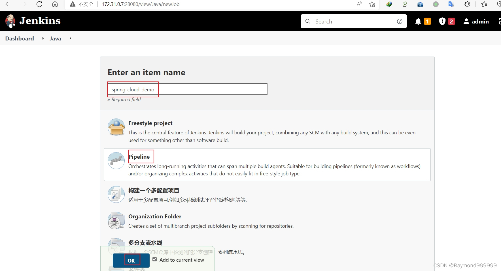Expand the Dashboard breadcrumb arrow

43,38
